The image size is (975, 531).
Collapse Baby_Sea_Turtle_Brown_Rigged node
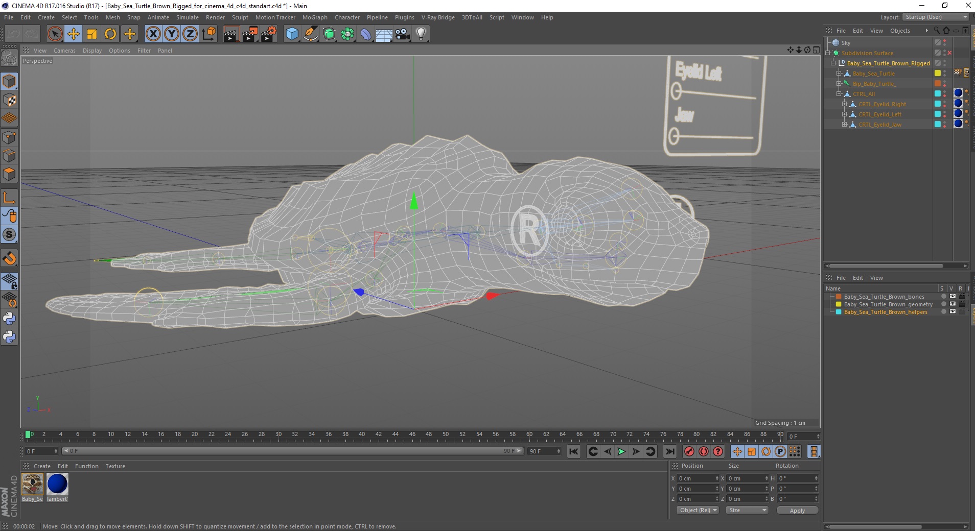833,63
